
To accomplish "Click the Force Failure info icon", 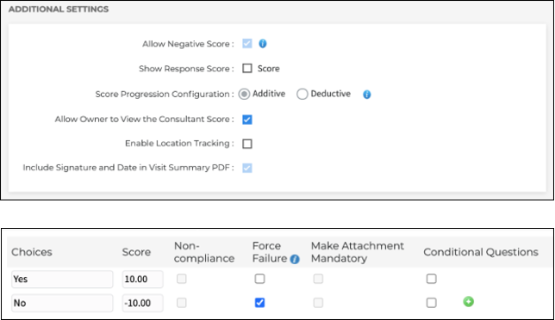I will pos(295,259).
